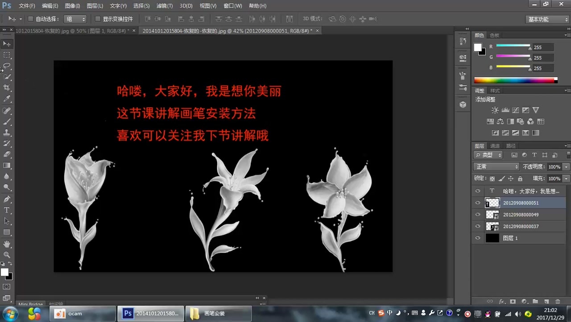Select the Eraser tool
The width and height of the screenshot is (571, 322).
(7, 155)
